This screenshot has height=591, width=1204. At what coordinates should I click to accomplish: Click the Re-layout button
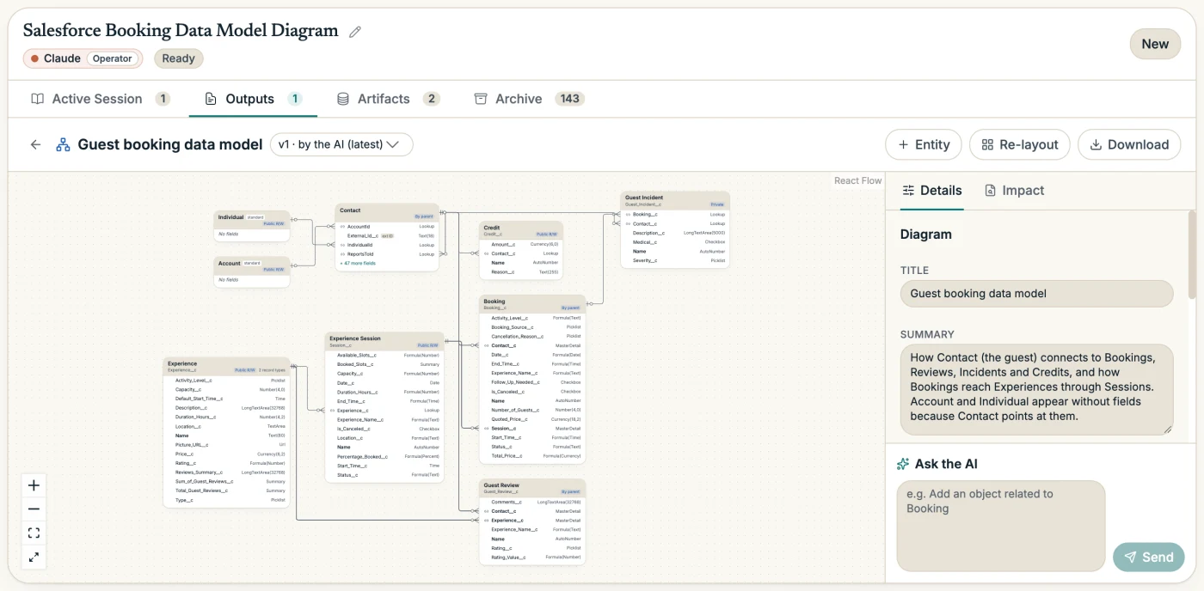1020,144
